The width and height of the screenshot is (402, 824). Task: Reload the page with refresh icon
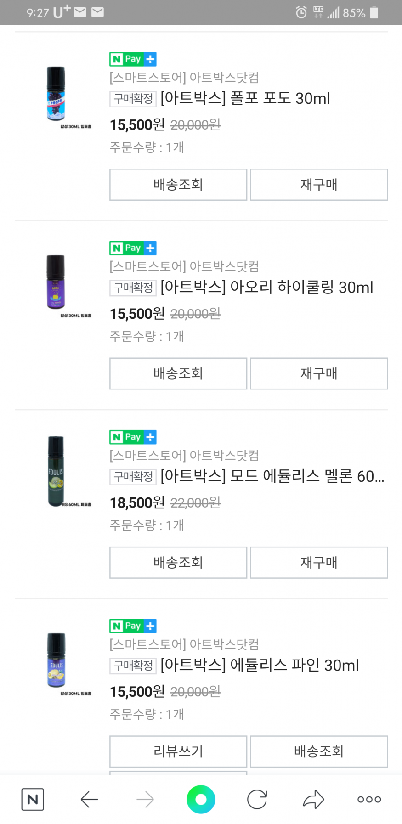coord(257,800)
